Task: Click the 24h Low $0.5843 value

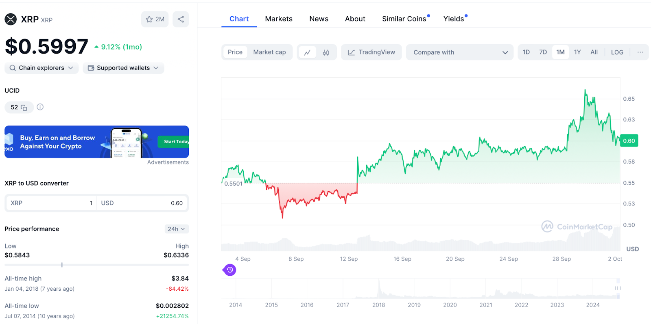Action: pos(17,255)
